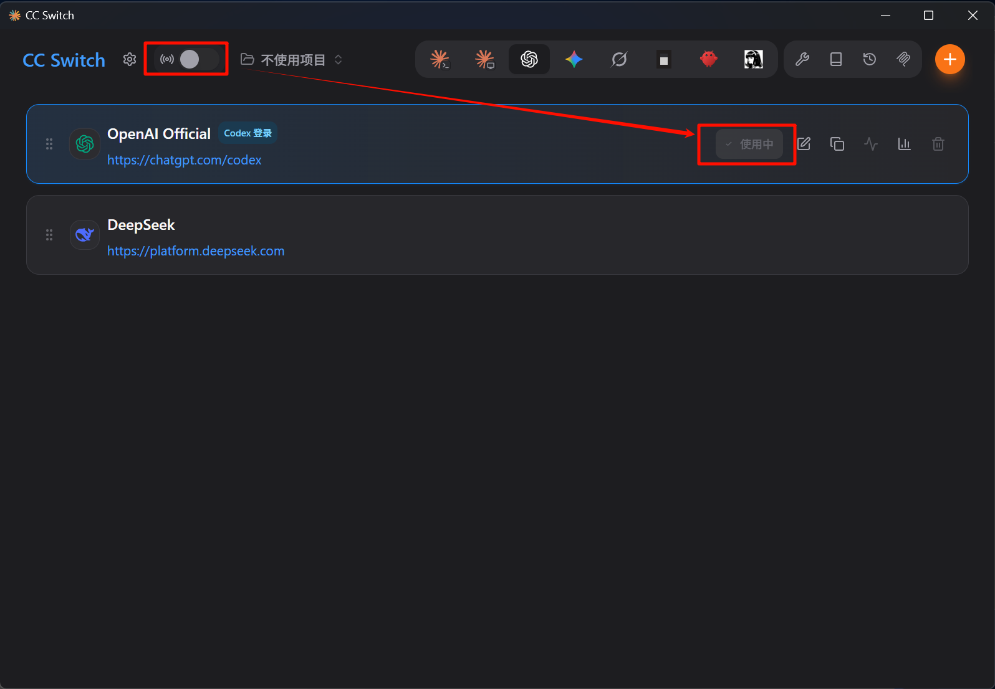Open the wrench tools panel
Image resolution: width=995 pixels, height=689 pixels.
tap(802, 59)
